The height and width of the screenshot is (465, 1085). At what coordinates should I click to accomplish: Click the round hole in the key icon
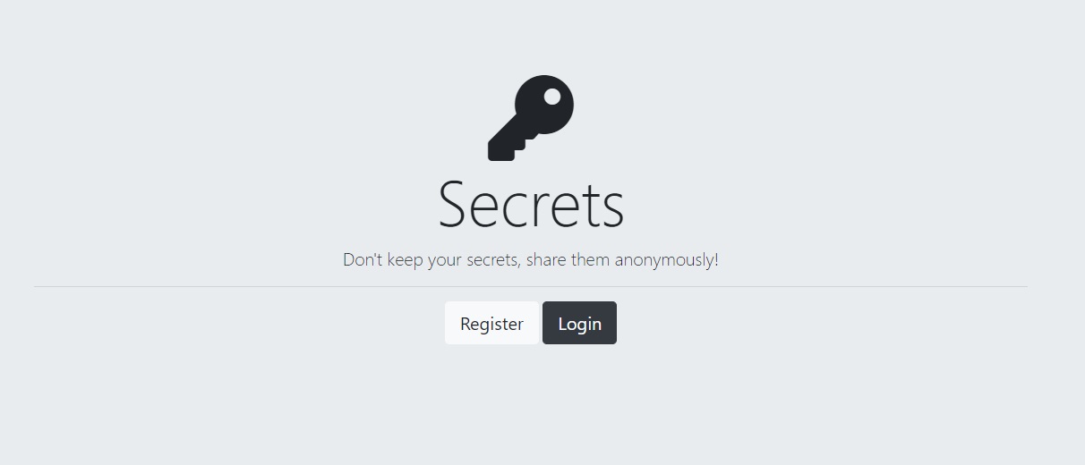pos(552,96)
